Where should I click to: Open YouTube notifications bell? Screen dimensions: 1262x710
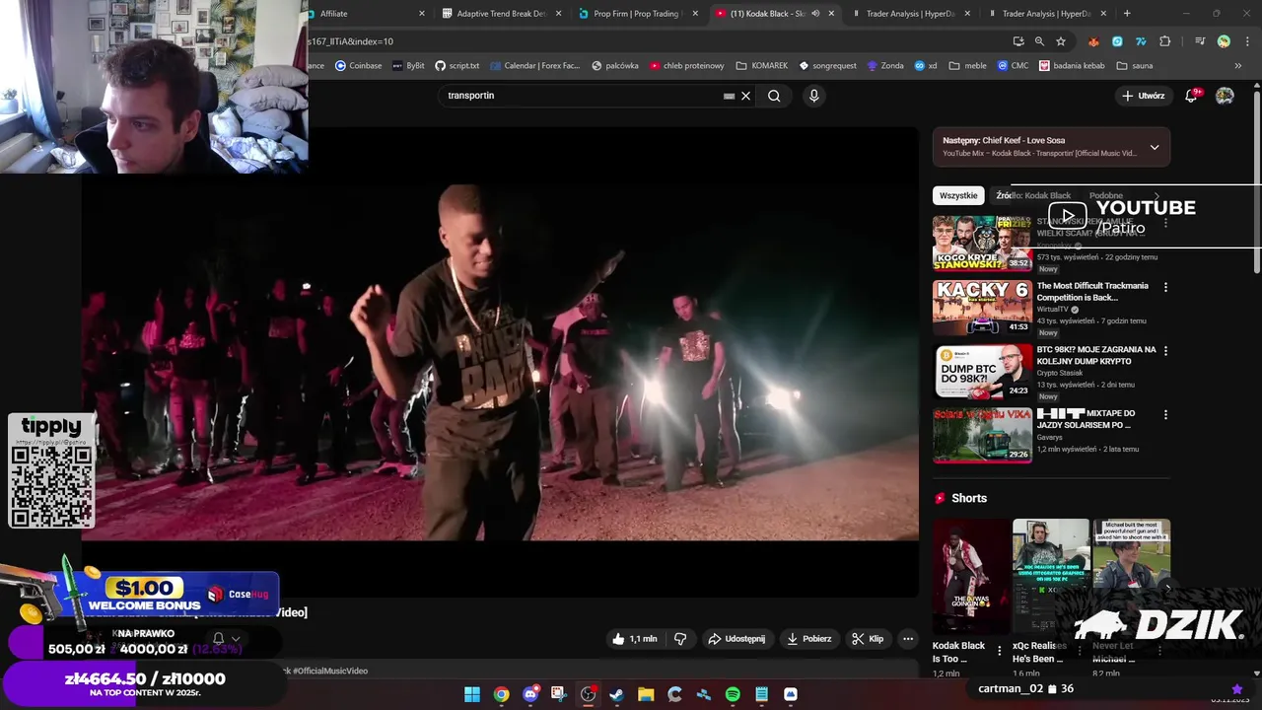1191,96
